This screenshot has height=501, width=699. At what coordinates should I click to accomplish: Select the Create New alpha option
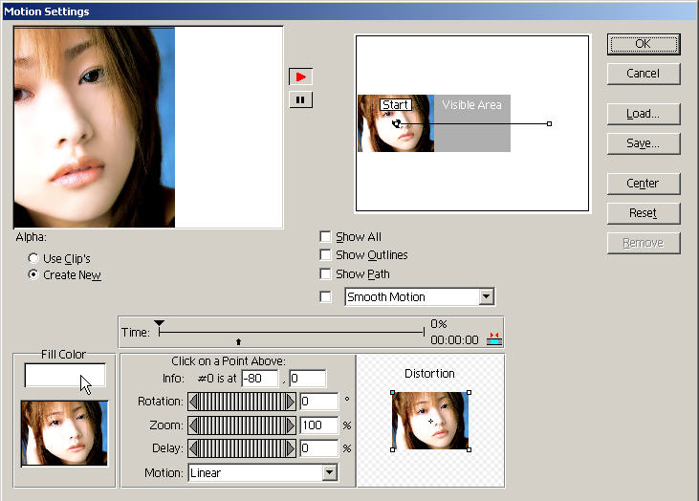coord(33,274)
